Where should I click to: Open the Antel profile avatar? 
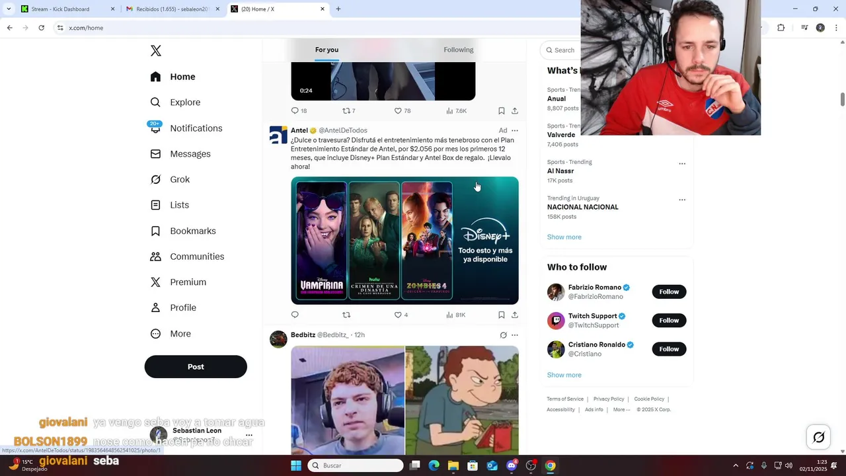pyautogui.click(x=278, y=135)
